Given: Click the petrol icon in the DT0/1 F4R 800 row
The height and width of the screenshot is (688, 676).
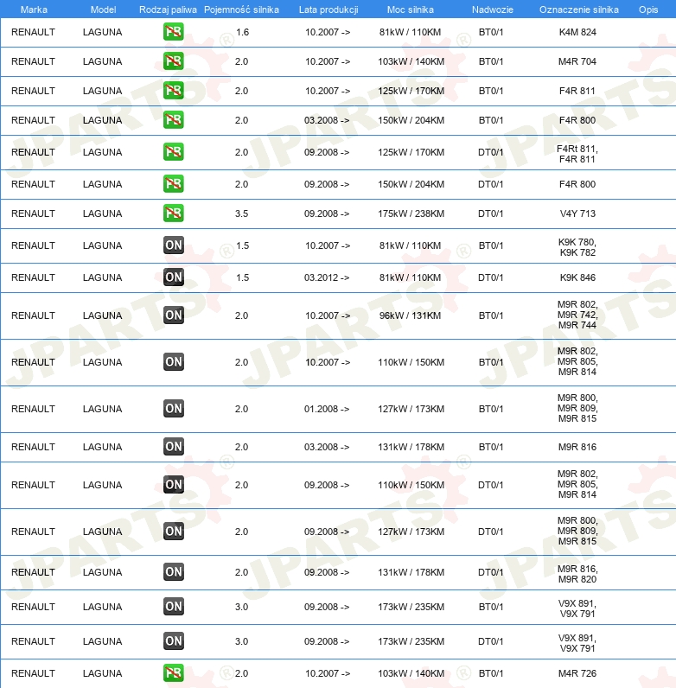Looking at the screenshot, I should [x=174, y=184].
